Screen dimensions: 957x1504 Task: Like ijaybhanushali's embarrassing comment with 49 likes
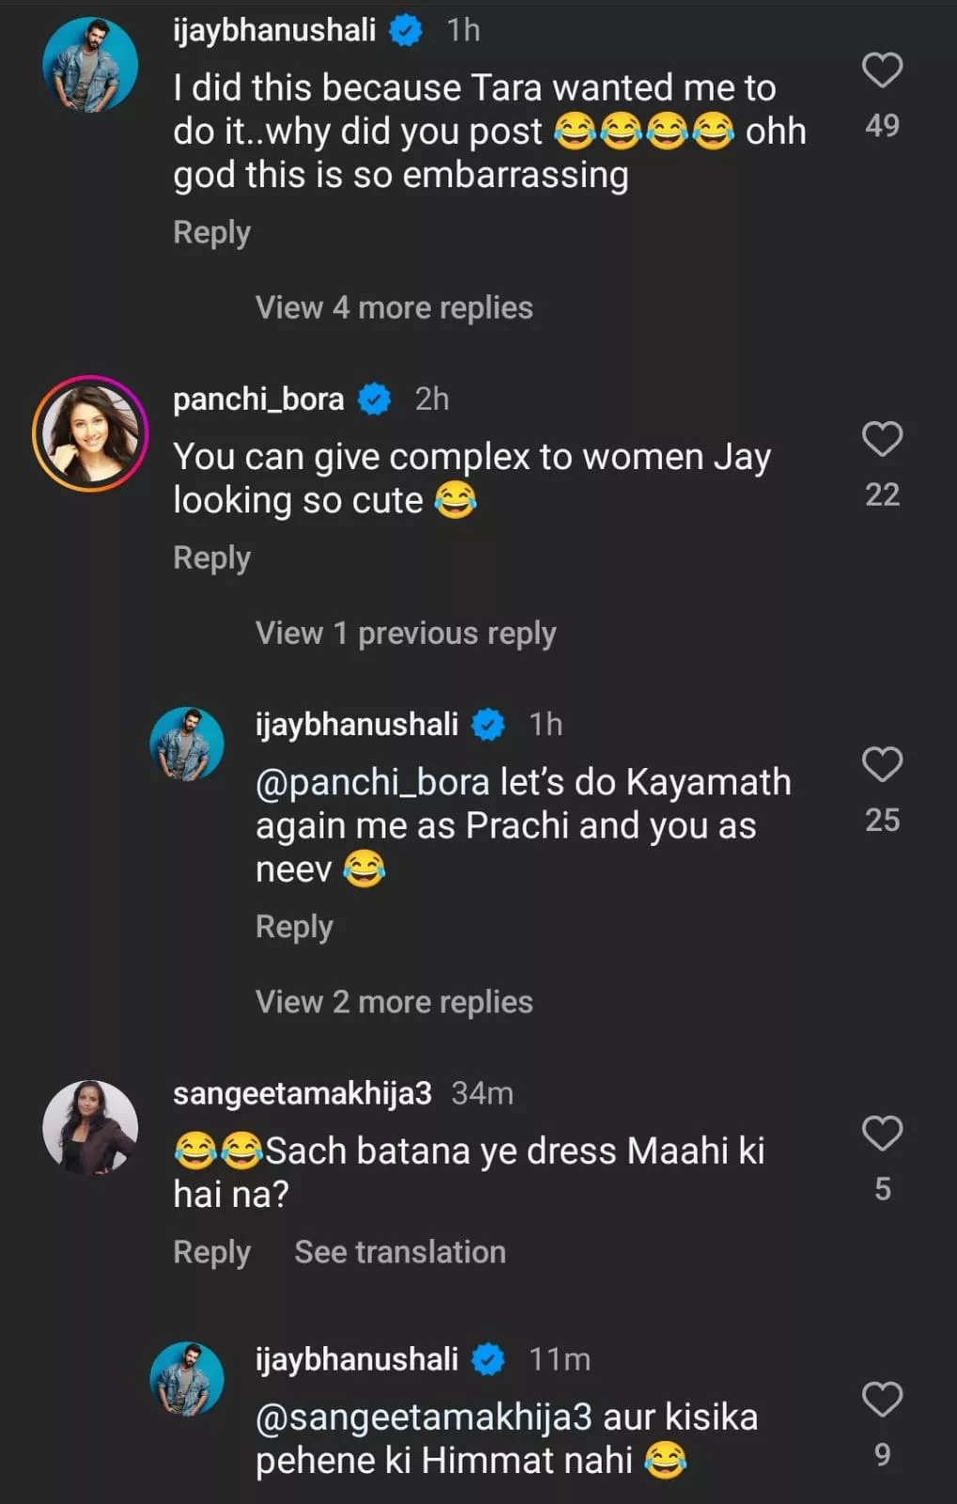point(882,70)
